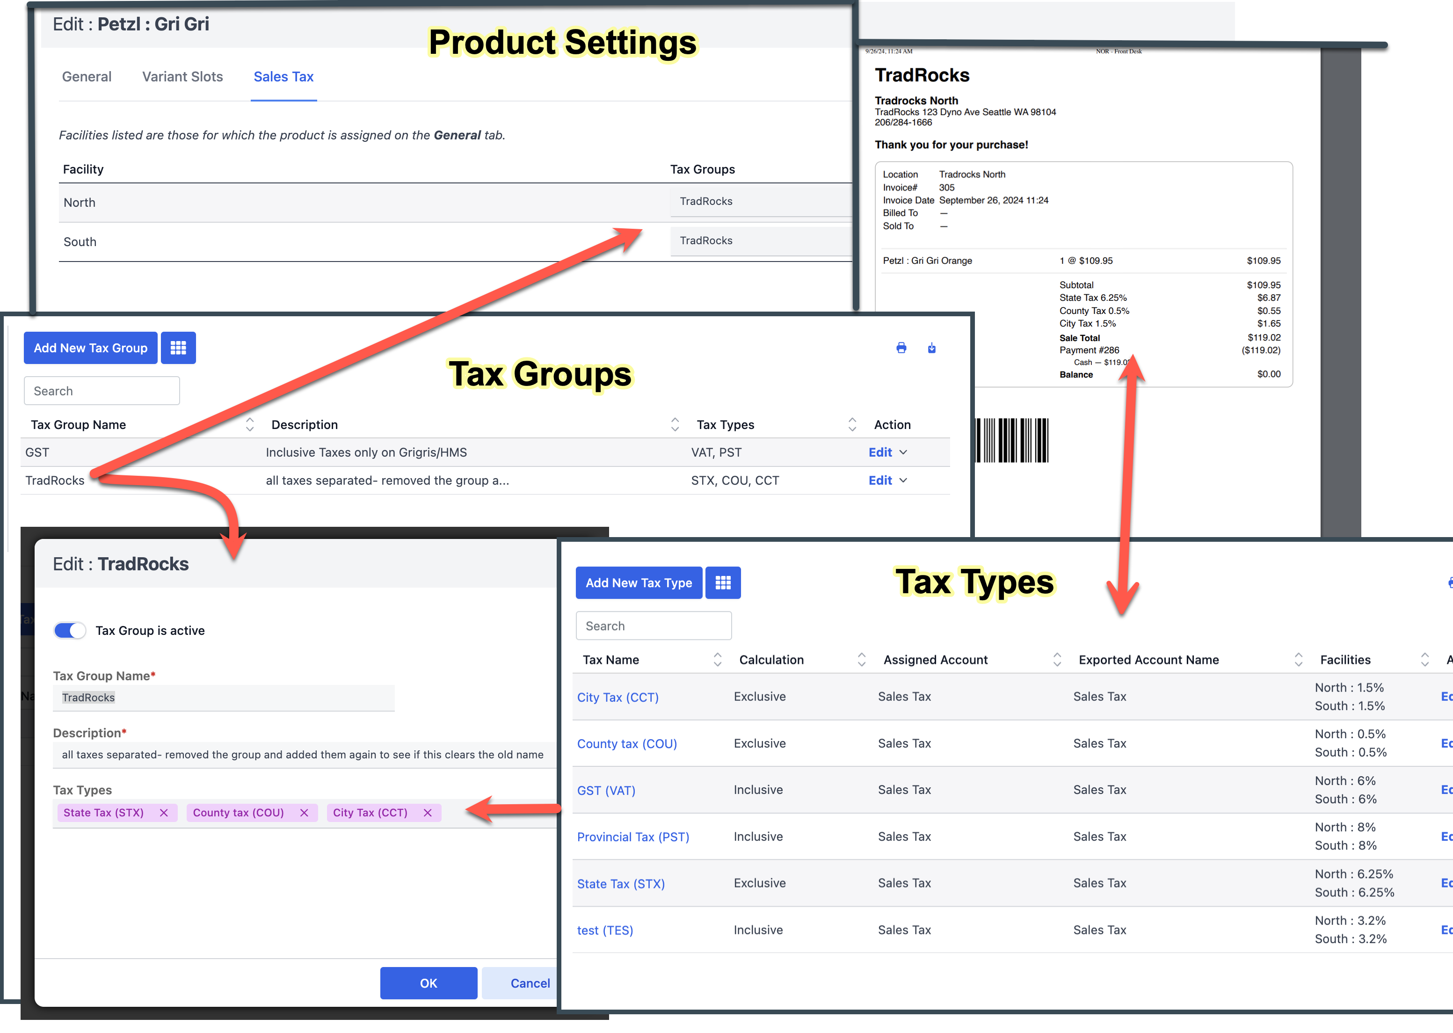Screen dimensions: 1453x1033
Task: Sort Tax Types by Exported Account Name arrows
Action: pos(1299,660)
